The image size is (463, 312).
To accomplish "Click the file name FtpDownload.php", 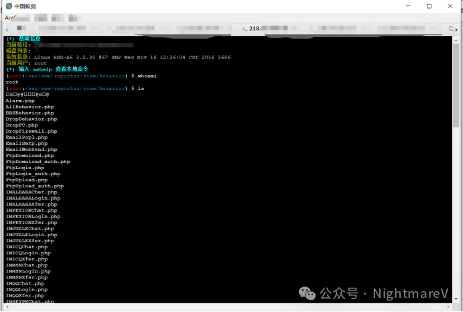I will tap(30, 155).
